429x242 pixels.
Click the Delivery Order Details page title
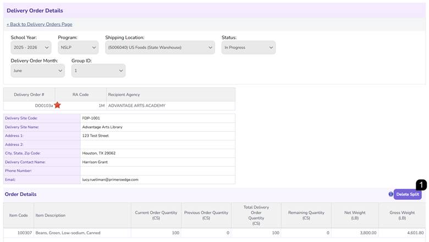click(35, 10)
